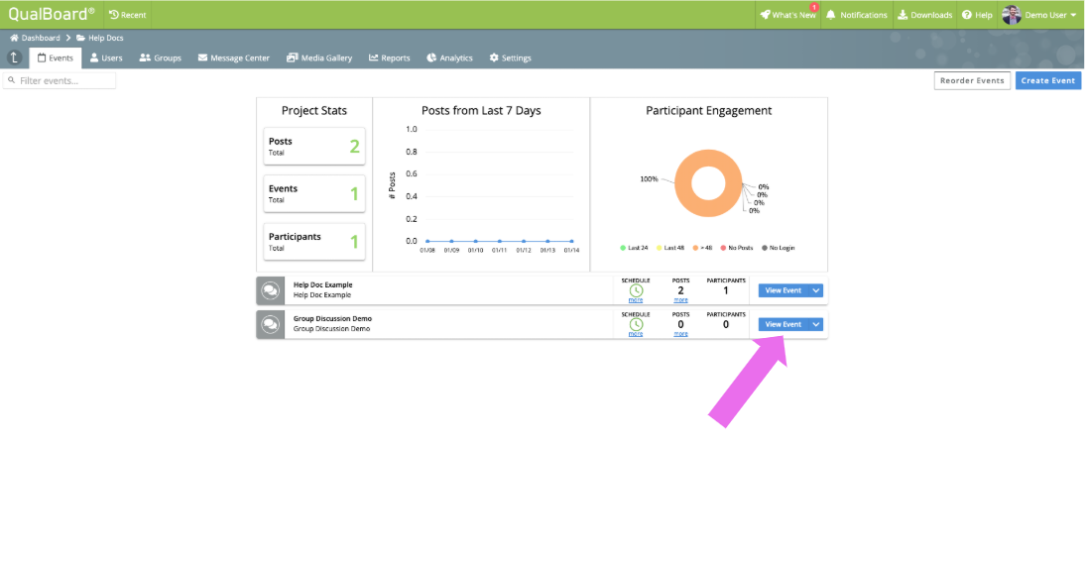The width and height of the screenshot is (1085, 562).
Task: Switch to the Media Gallery tab
Action: coord(319,58)
